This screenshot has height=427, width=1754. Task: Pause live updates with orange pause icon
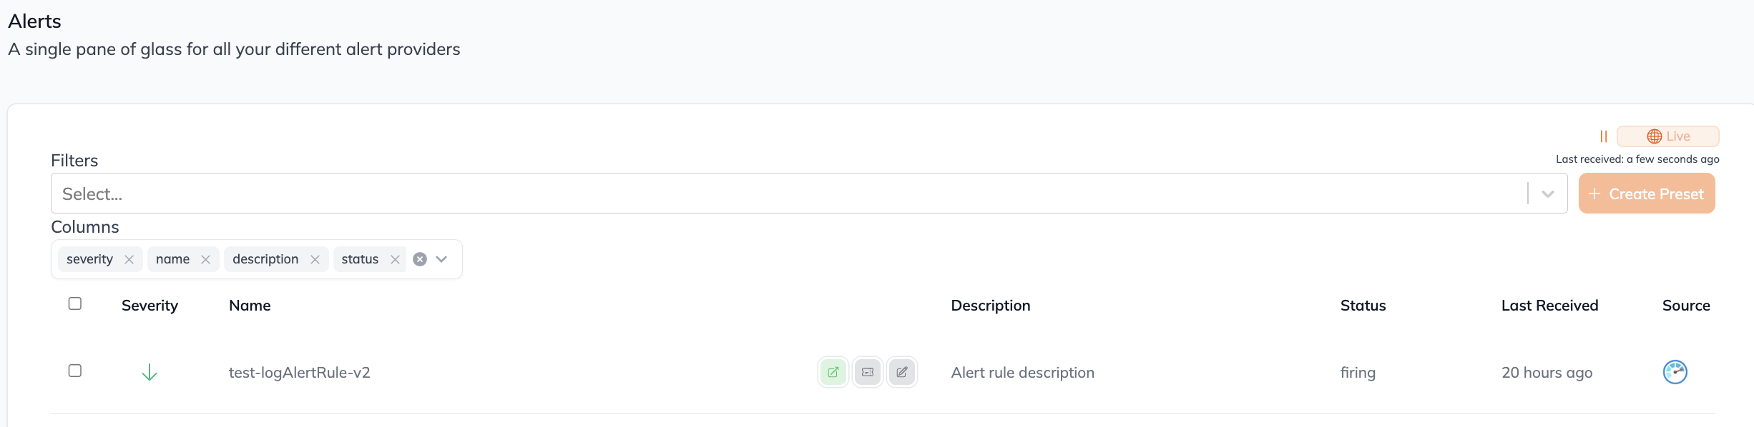1603,136
